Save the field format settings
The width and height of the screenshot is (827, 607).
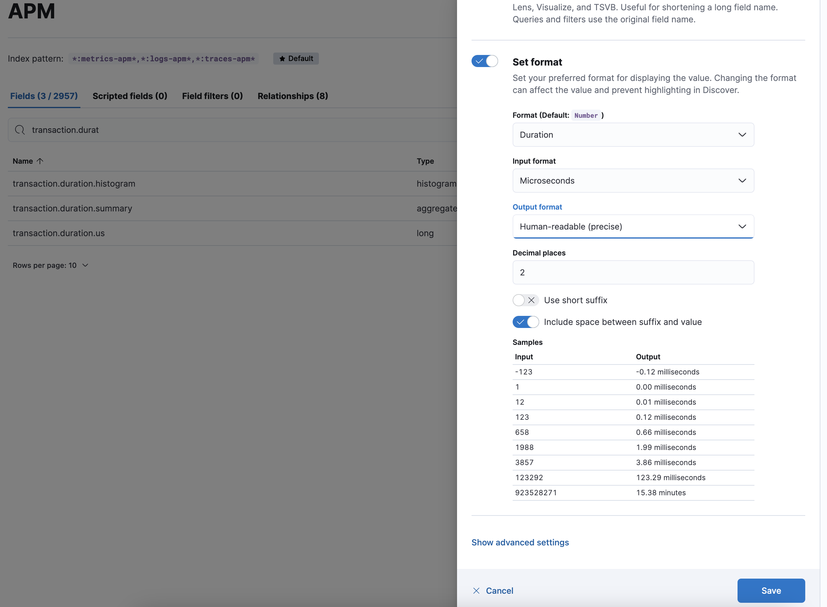[771, 590]
